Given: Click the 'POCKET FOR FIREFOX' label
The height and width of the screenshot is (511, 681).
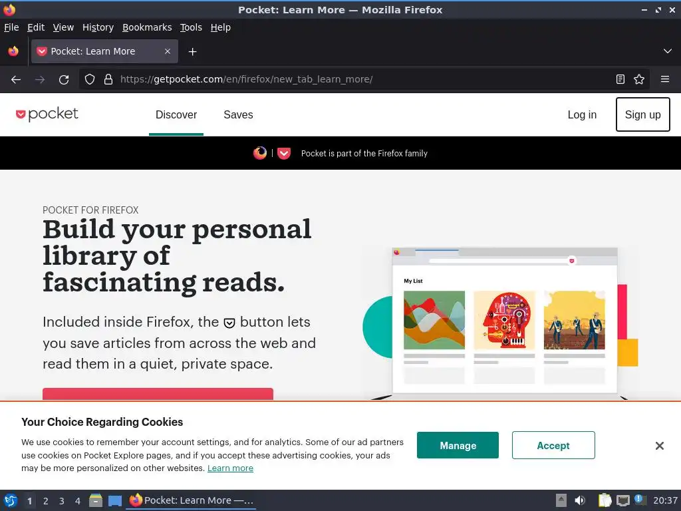Looking at the screenshot, I should click(x=90, y=210).
